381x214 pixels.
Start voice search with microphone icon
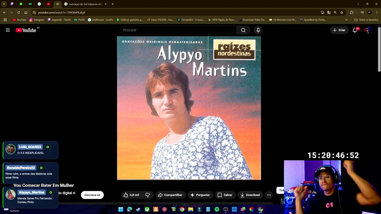(258, 30)
